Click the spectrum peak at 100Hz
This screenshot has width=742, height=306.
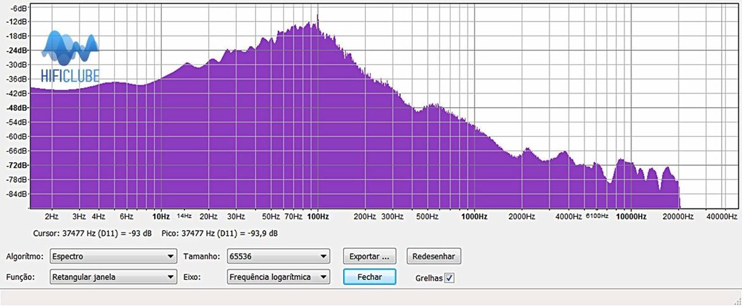tap(318, 18)
